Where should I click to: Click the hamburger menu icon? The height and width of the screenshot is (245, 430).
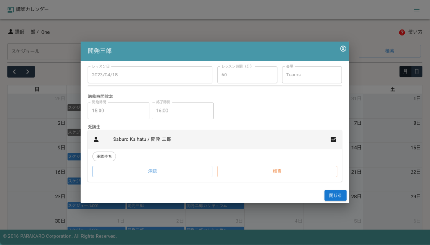[416, 10]
